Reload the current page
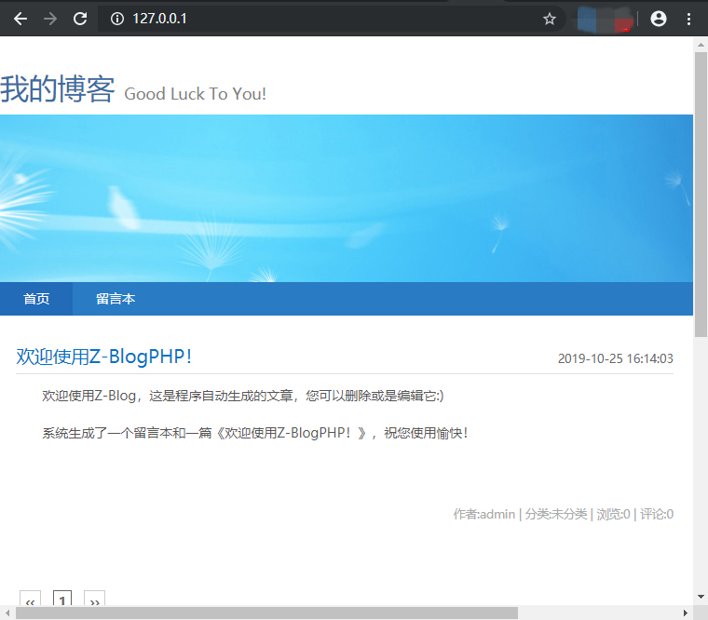Screen dimensions: 708x620 [x=80, y=19]
